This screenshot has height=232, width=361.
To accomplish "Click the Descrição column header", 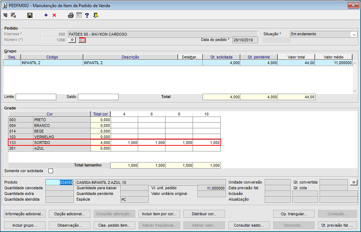I will pyautogui.click(x=130, y=57).
